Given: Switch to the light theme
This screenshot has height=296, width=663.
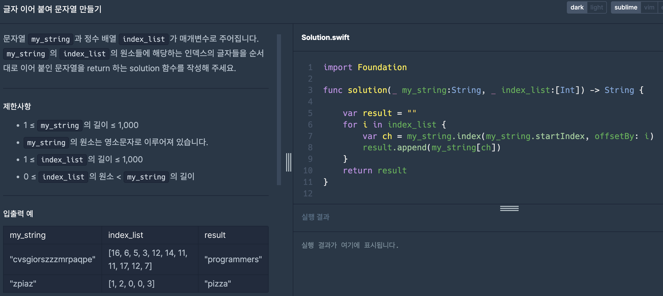Looking at the screenshot, I should tap(596, 7).
